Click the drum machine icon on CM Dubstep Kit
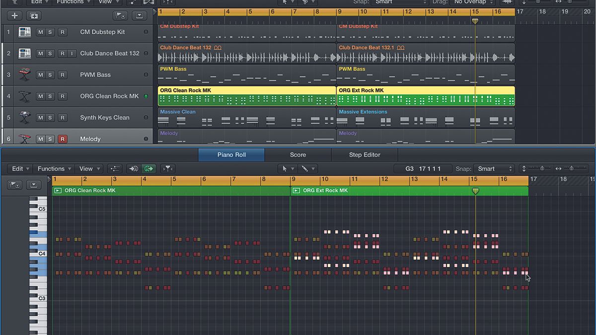596x335 pixels. 24,32
